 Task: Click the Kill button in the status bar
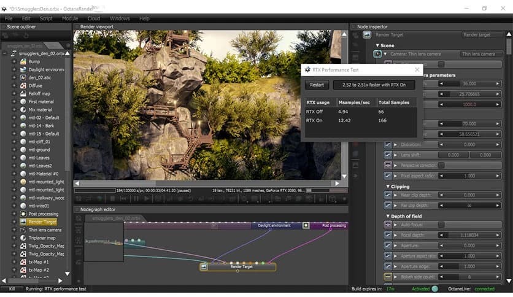coord(12,289)
